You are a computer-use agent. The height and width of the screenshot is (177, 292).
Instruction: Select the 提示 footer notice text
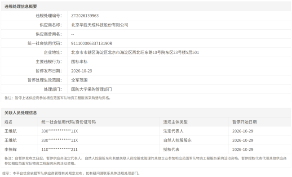(71, 173)
